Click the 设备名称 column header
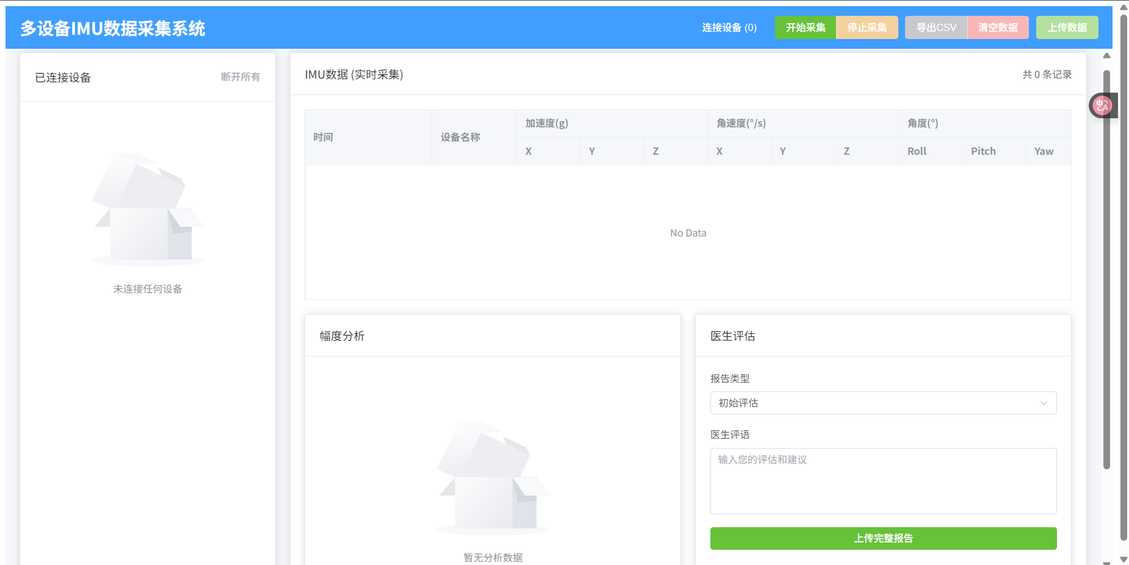The image size is (1129, 565). [x=460, y=137]
